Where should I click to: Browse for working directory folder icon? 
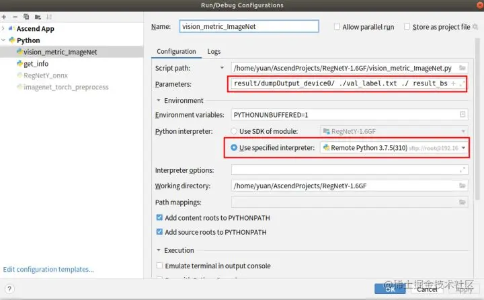pos(462,186)
